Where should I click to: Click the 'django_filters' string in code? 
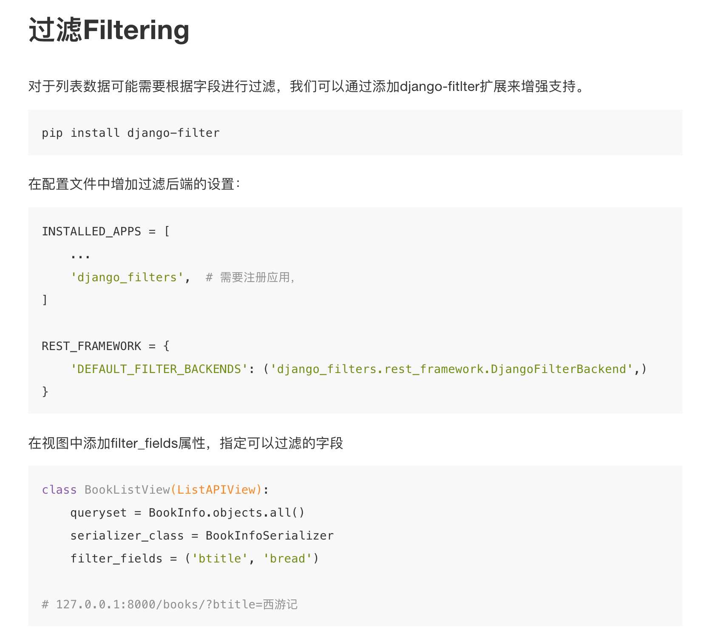coord(127,277)
